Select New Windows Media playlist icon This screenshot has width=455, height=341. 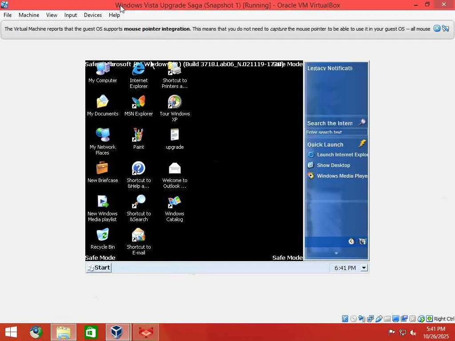pos(103,208)
